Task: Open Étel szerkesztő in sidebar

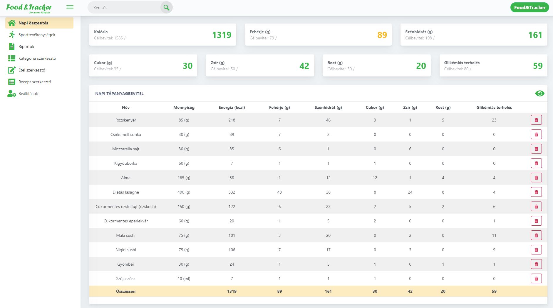Action: pos(39,70)
